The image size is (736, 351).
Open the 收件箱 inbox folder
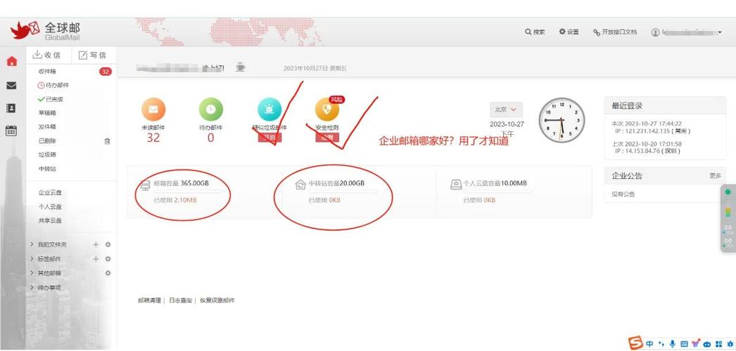[x=47, y=71]
